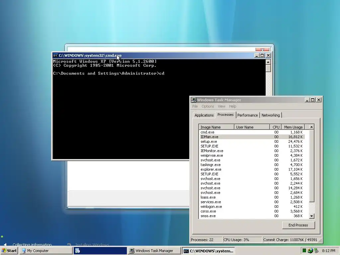The image size is (340, 255).
Task: Click the Processes: 22 status panel
Action: [206, 240]
